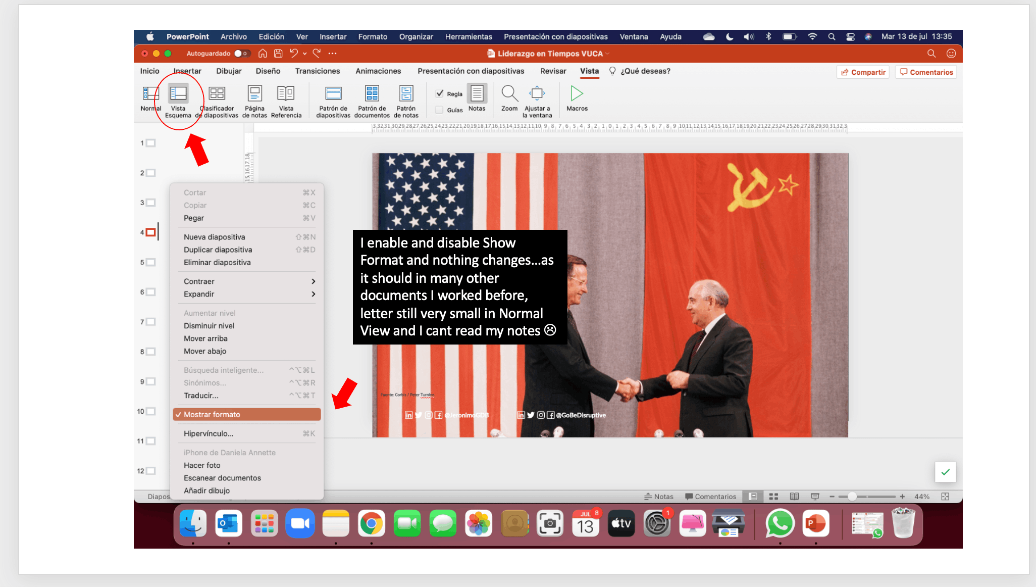The width and height of the screenshot is (1036, 587).
Task: Click the save icon in title bar
Action: click(278, 53)
